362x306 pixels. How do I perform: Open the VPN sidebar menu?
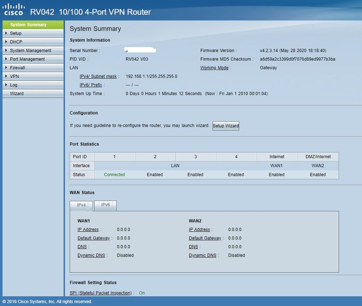(33, 76)
